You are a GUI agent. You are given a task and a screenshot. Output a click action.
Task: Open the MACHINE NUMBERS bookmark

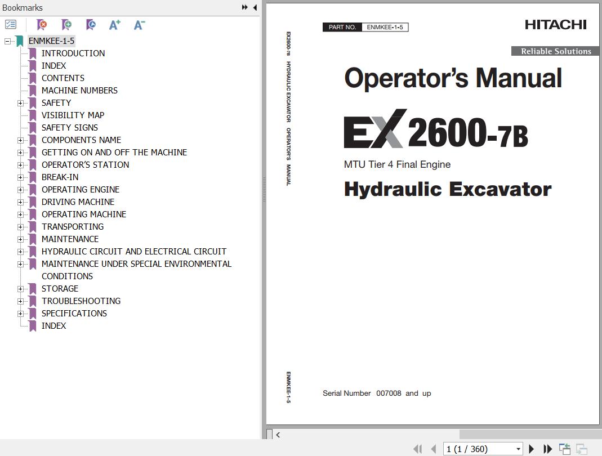[79, 91]
